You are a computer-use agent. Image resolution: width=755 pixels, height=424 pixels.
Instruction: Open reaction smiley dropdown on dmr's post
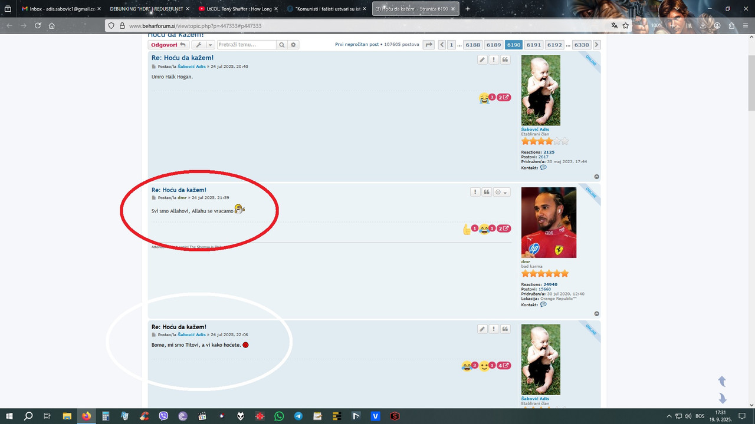[x=501, y=192]
